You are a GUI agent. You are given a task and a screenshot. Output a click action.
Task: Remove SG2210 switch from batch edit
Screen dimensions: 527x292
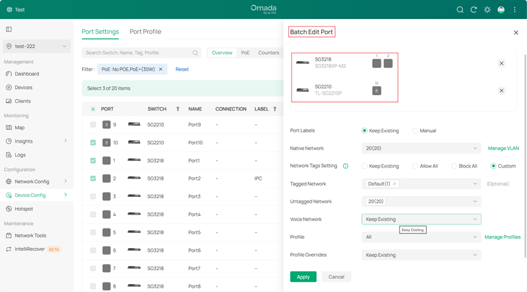coord(501,91)
